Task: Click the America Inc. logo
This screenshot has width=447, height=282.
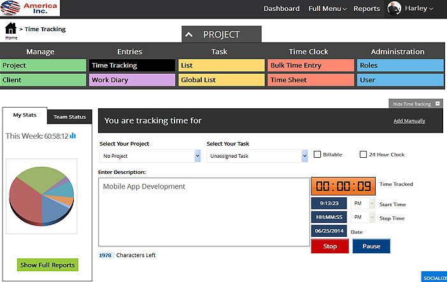Action: 30,8
